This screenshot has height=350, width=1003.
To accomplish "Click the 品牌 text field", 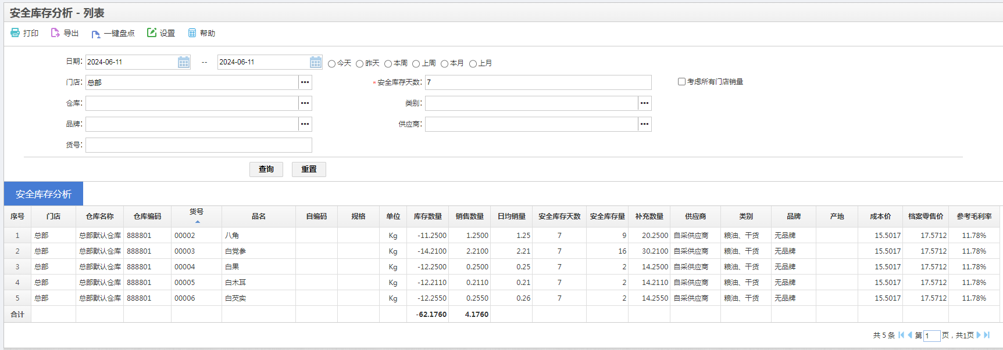I will (x=192, y=124).
